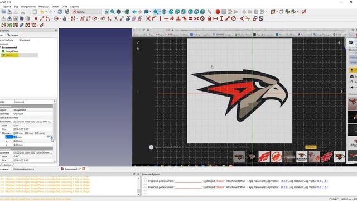Click the crop icon in image viewer
This screenshot has width=357, height=201.
[x=138, y=49]
